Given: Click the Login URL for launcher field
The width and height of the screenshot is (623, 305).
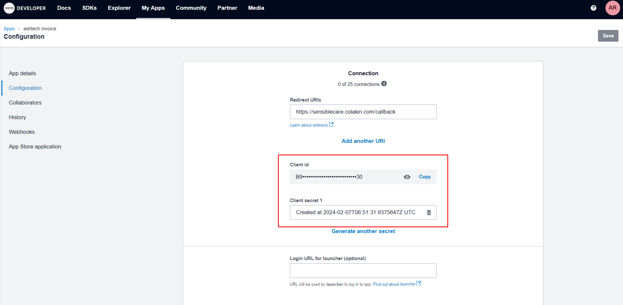Looking at the screenshot, I should tap(363, 271).
